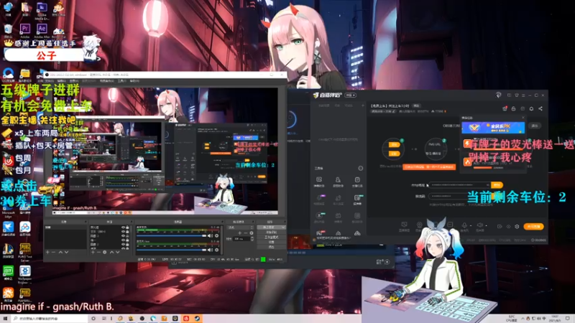Open Adobe Premiere Pro desktop shortcut

click(x=25, y=29)
